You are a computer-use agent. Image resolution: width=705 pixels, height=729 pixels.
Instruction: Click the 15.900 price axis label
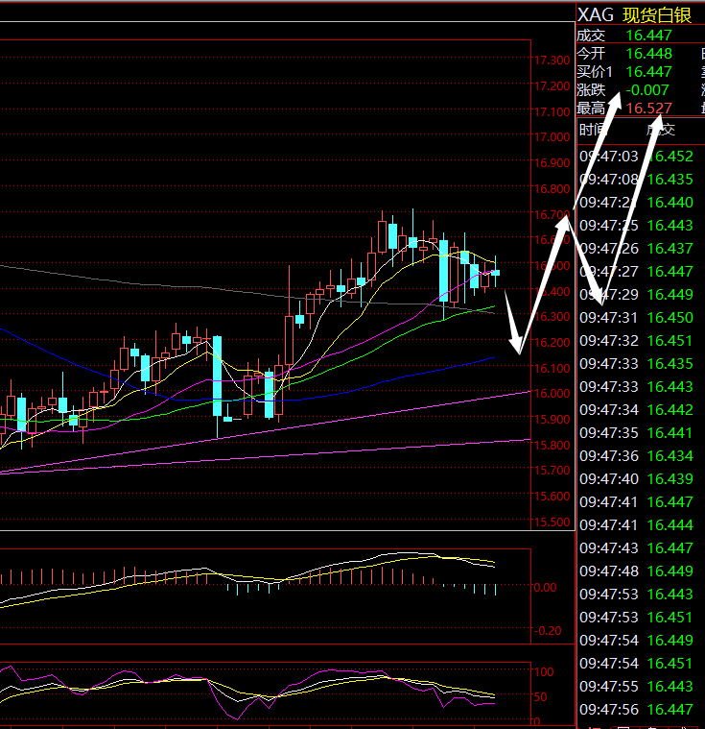point(552,420)
